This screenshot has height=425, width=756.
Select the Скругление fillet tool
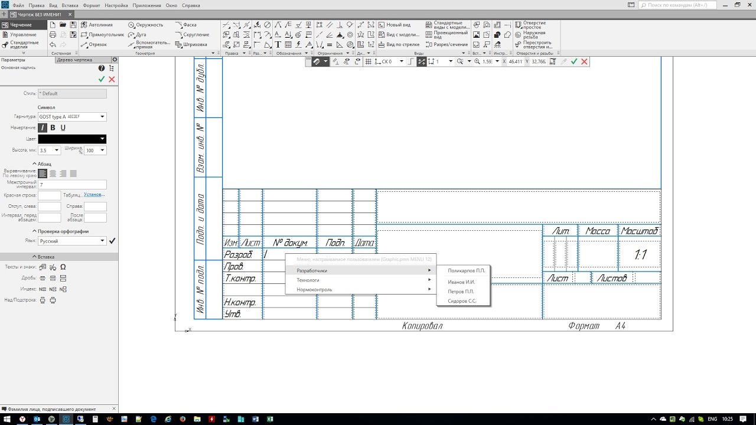[192, 34]
